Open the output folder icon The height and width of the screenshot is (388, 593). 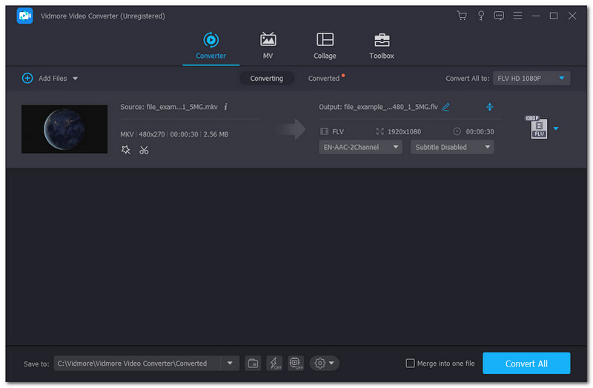pyautogui.click(x=254, y=363)
